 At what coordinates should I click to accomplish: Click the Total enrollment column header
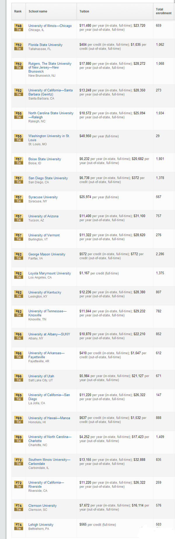163,11
